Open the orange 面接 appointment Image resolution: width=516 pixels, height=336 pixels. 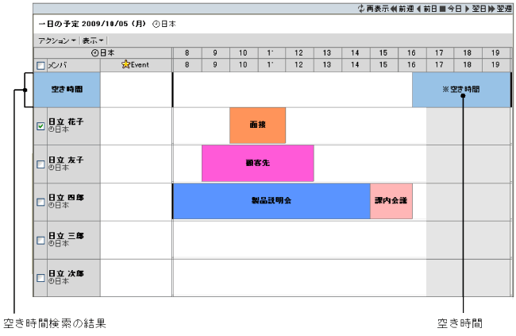(x=258, y=126)
